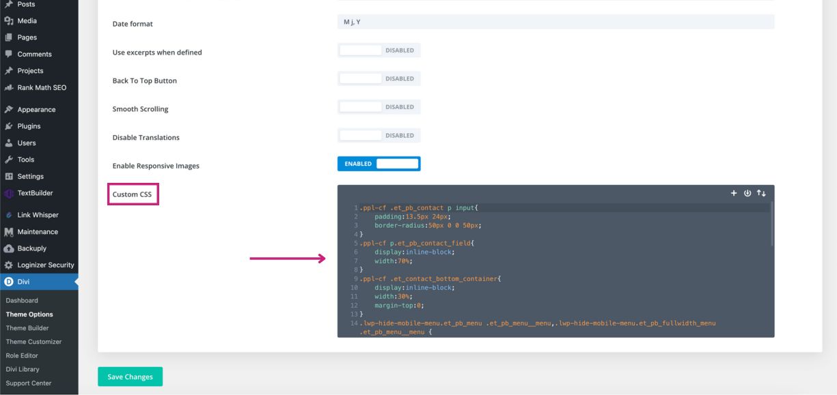Click the Maintenance M icon
The width and height of the screenshot is (837, 395).
pyautogui.click(x=8, y=232)
